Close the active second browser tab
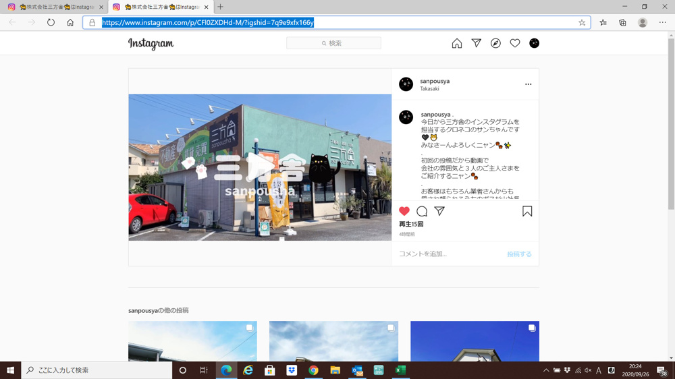The height and width of the screenshot is (379, 675). point(206,7)
